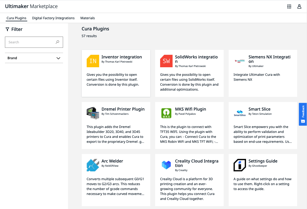307x209 pixels.
Task: Click '57 results' count text
Action: coord(89,36)
